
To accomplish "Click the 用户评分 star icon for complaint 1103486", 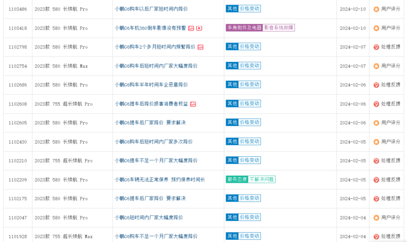I will click(x=376, y=9).
